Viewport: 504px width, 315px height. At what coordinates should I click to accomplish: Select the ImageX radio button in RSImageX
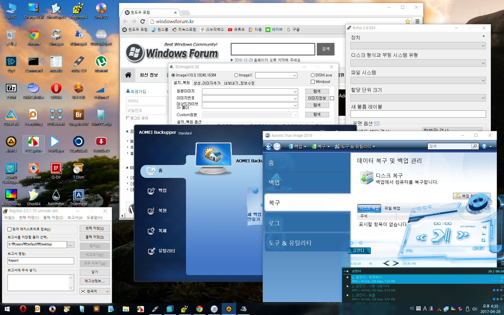[236, 75]
